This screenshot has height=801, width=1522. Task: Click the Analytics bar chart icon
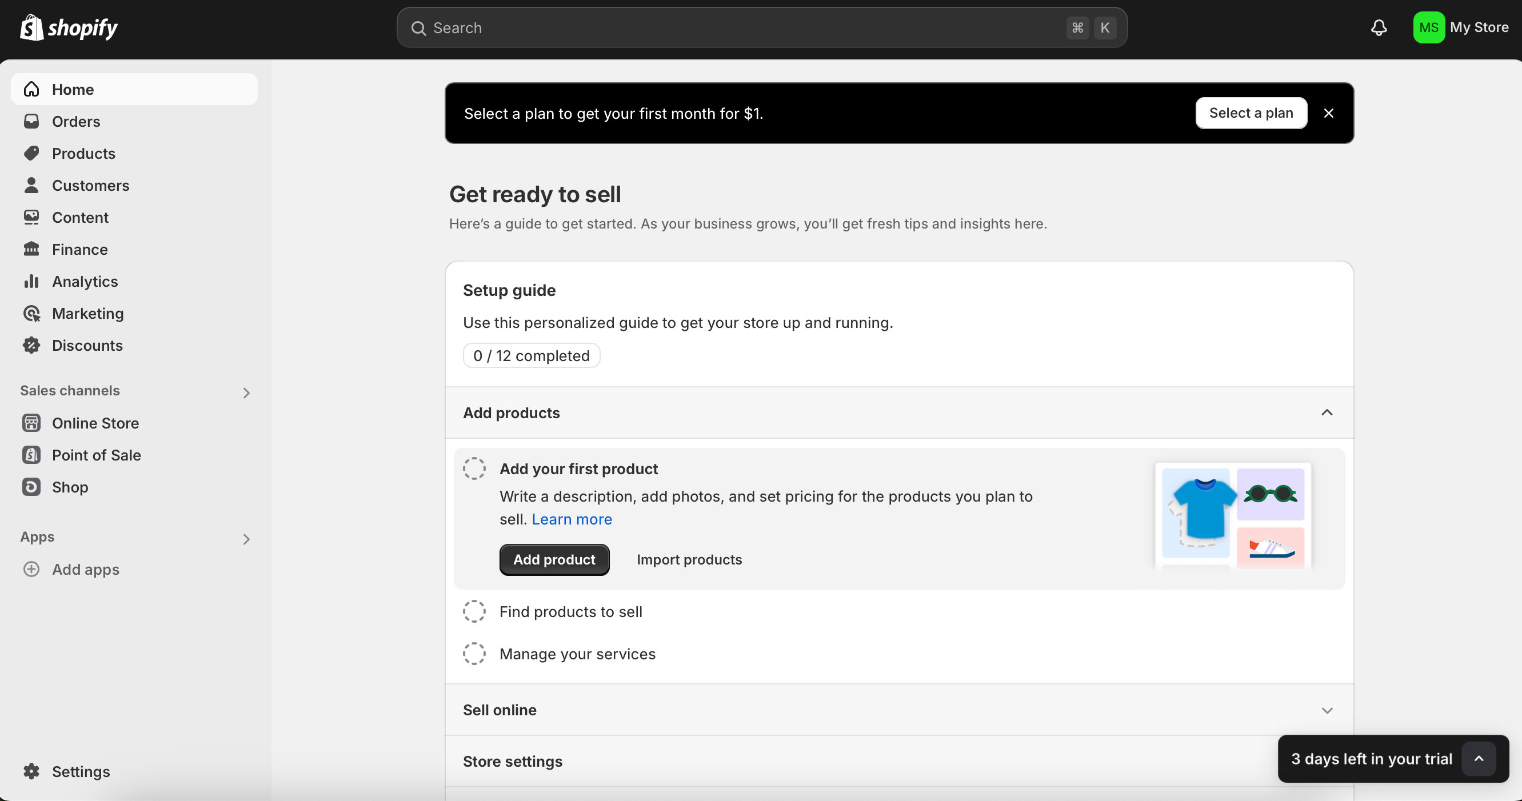(31, 281)
